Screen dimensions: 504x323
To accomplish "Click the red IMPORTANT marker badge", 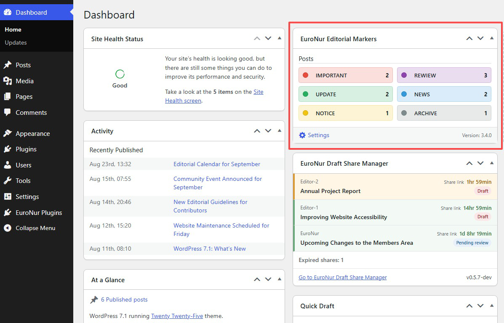I will (x=346, y=75).
